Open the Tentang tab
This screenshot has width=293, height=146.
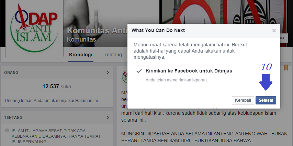click(x=113, y=55)
